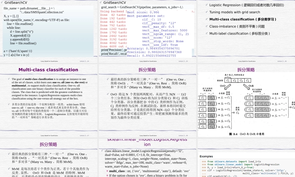Open the outline slide listing Logistic Regression topics
295x177 pixels.
tap(246, 31)
